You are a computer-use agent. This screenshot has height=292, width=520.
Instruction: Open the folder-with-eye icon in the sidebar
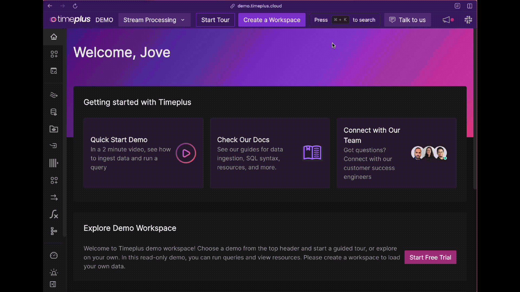[x=54, y=129]
